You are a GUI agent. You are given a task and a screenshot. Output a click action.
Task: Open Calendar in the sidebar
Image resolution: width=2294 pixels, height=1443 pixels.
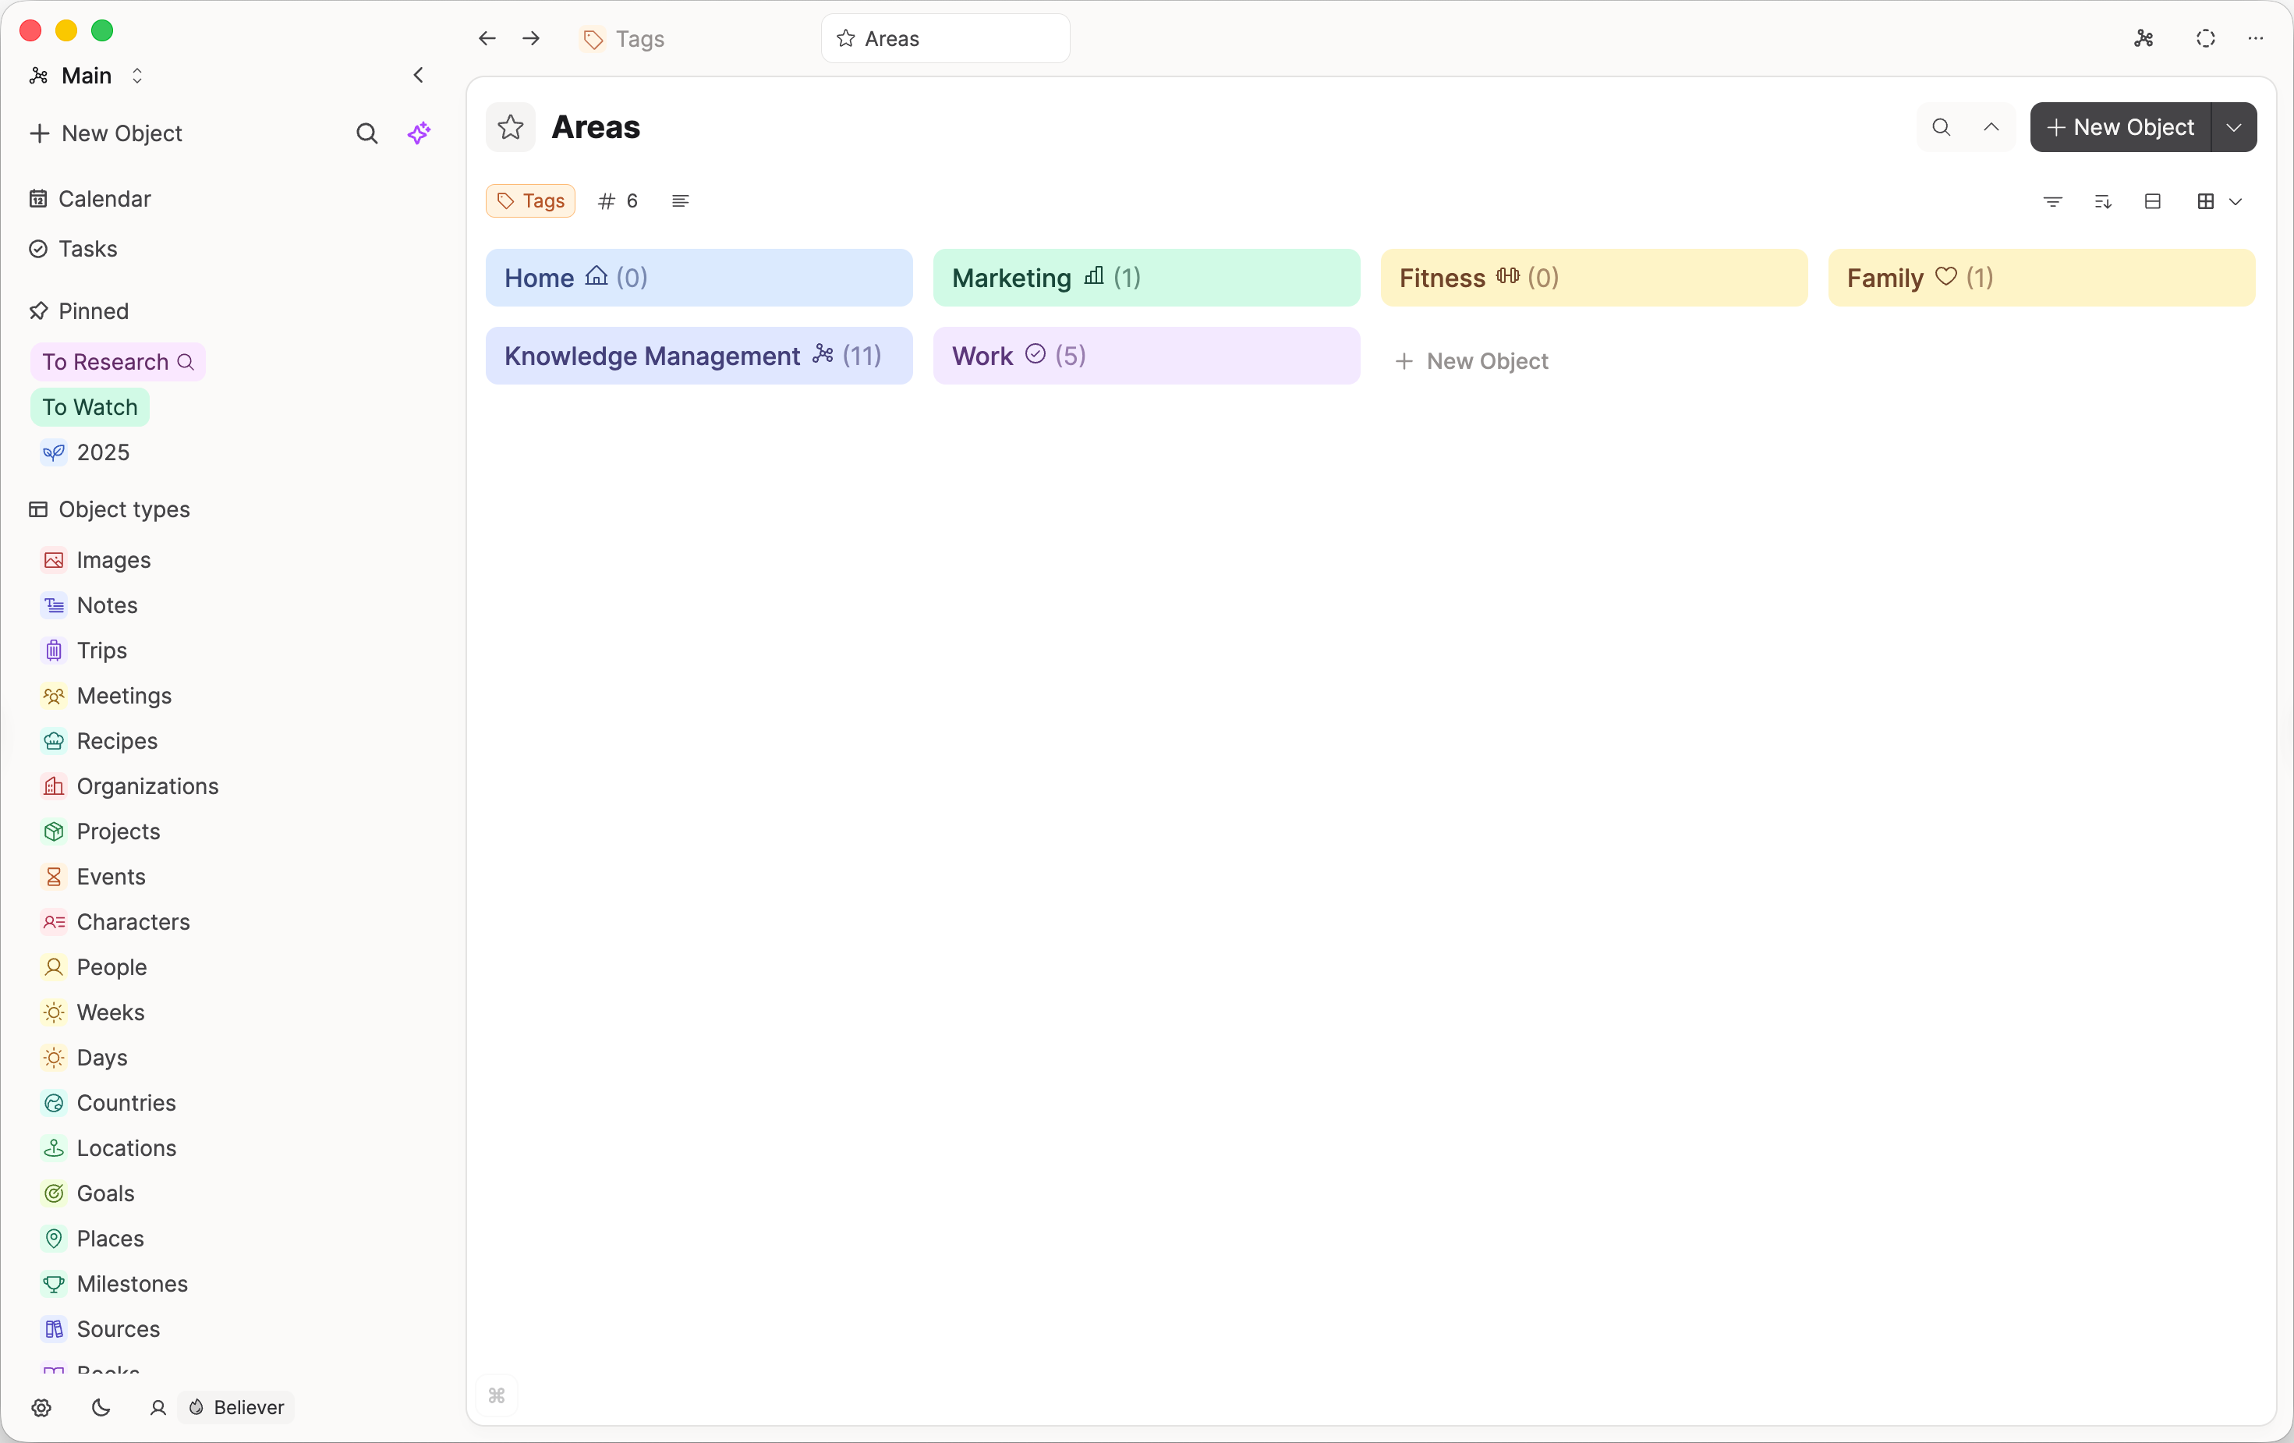104,198
